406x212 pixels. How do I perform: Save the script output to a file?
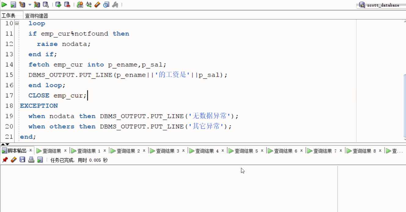(x=22, y=159)
